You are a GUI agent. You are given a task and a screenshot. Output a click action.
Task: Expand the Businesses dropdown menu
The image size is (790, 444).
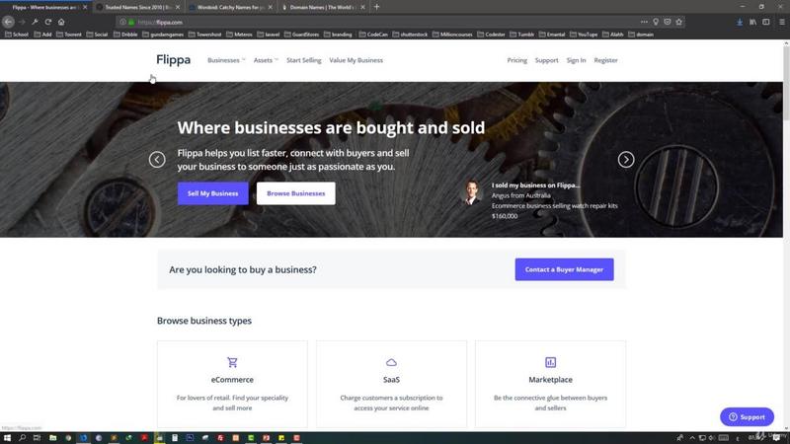tap(226, 60)
